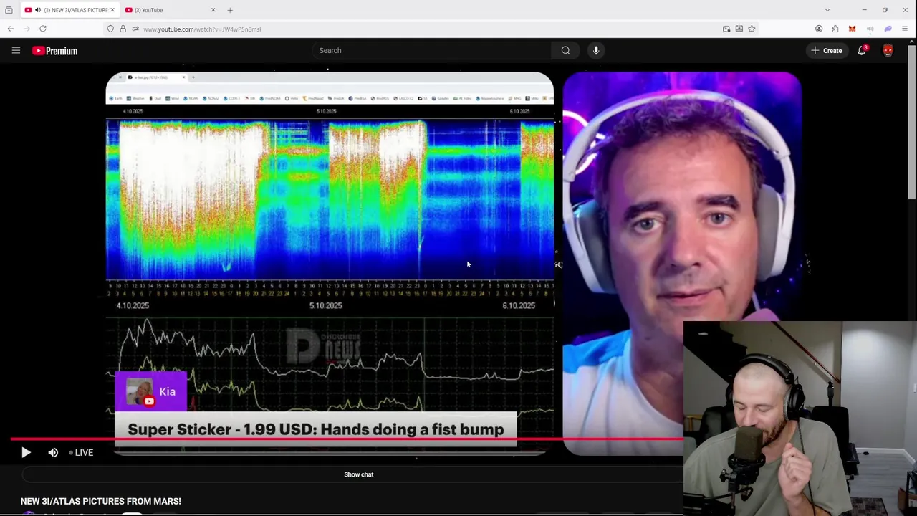Open the YouTube guide hamburger menu
917x516 pixels.
16,50
